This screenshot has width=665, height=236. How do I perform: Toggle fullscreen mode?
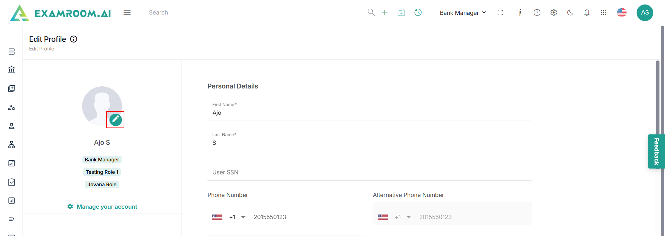(500, 13)
